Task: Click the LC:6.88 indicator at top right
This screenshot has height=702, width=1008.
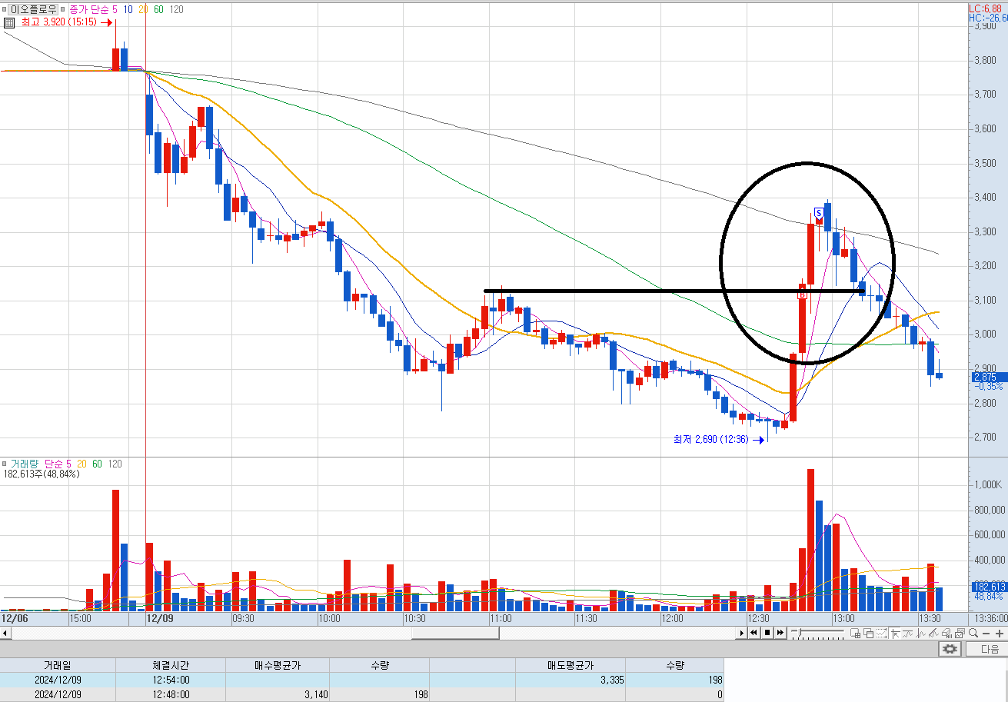Action: [x=987, y=8]
